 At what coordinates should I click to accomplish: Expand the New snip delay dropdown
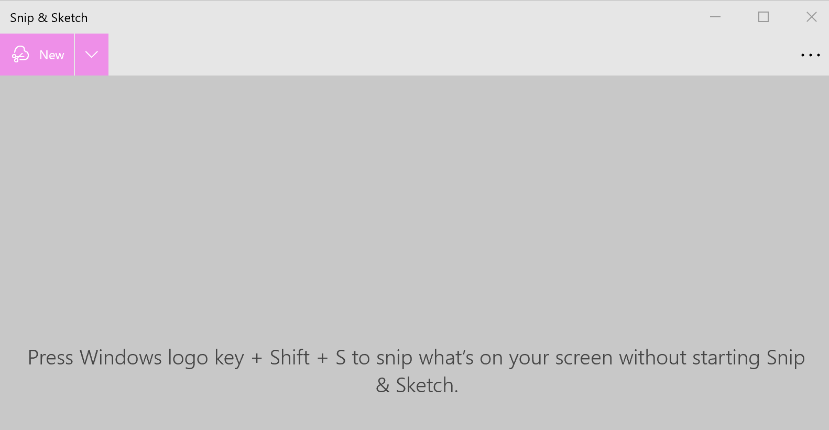(x=92, y=55)
